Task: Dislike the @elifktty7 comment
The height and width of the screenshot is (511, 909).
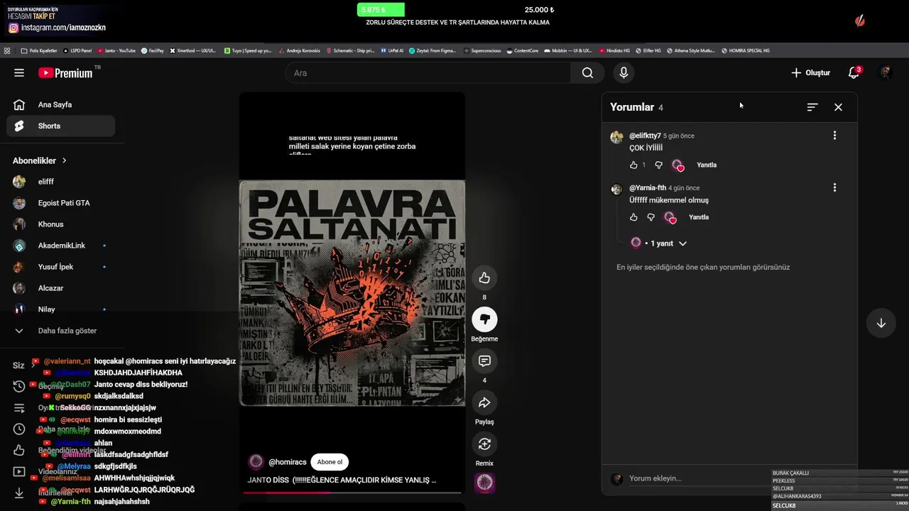Action: 658,165
